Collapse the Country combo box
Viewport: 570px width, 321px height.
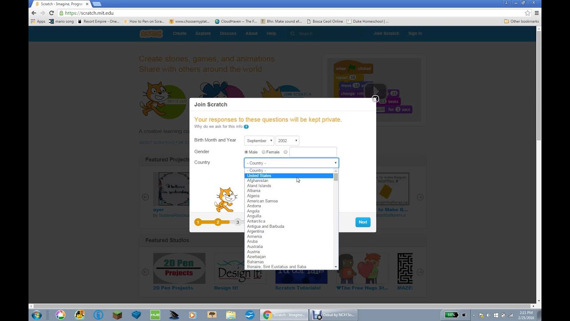point(291,163)
